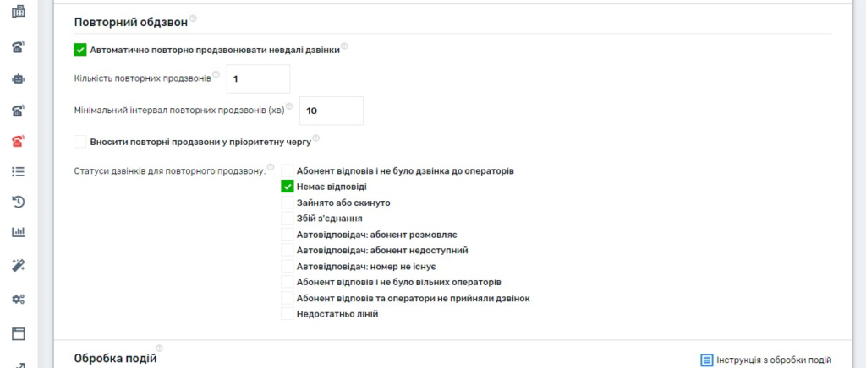Uncheck the "Немає відповіді" status
This screenshot has width=866, height=368.
coord(288,187)
